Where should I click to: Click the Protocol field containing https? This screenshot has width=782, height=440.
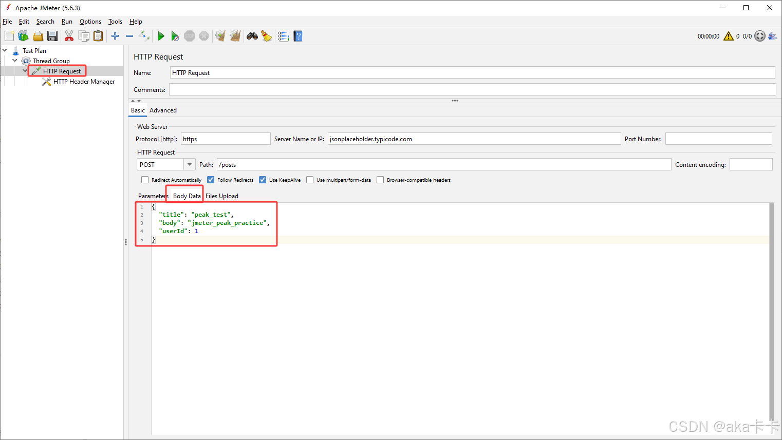[226, 139]
